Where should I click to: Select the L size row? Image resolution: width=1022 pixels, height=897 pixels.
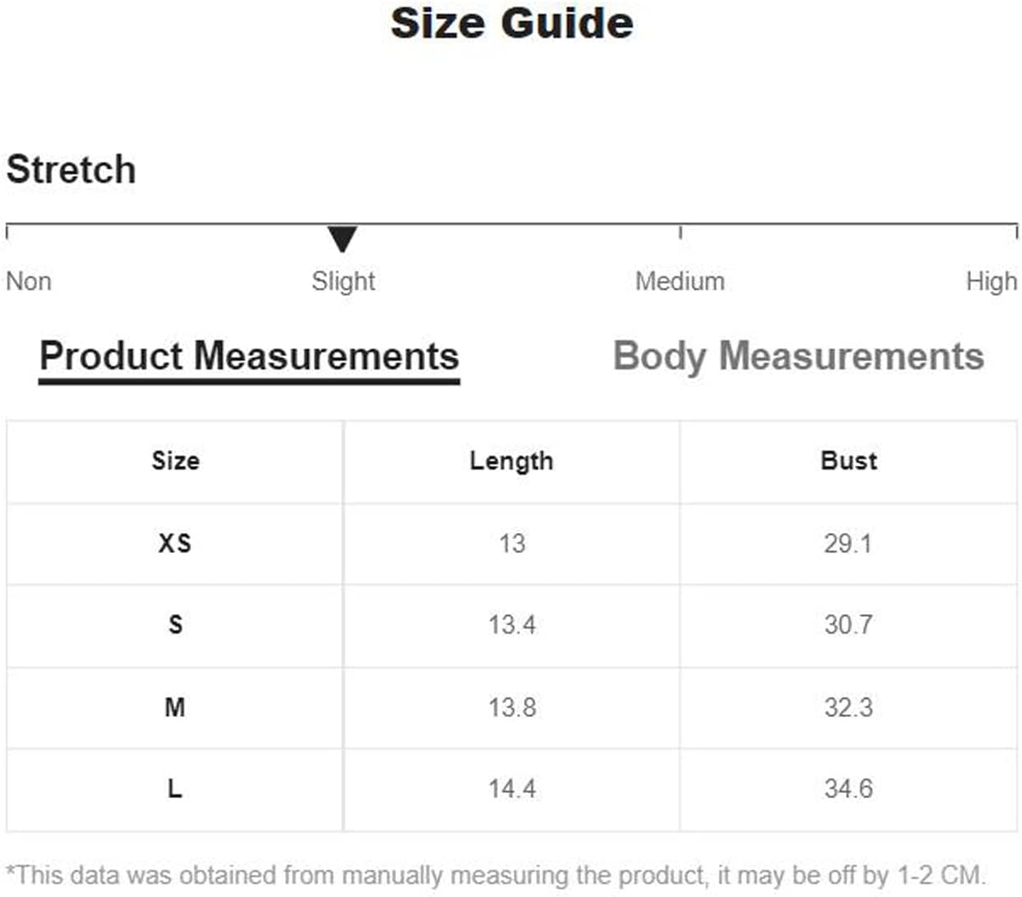[511, 789]
